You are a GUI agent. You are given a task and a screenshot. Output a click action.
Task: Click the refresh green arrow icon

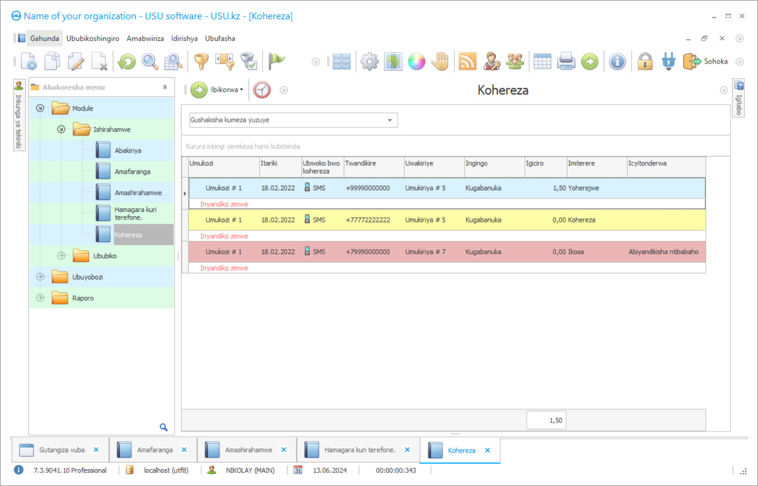coord(127,62)
